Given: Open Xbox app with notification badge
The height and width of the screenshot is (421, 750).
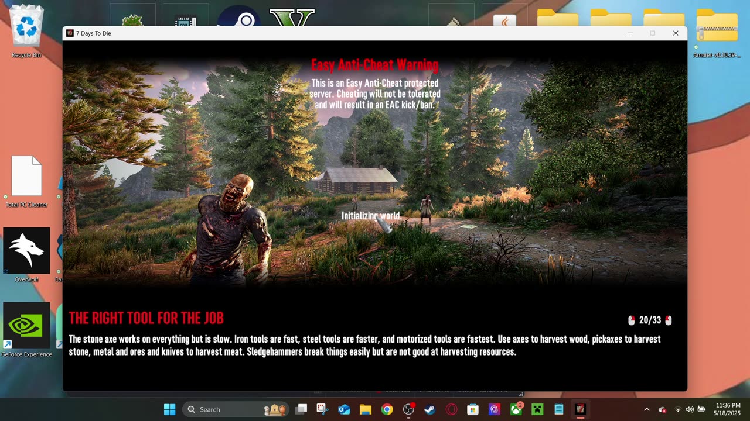Looking at the screenshot, I should (516, 409).
